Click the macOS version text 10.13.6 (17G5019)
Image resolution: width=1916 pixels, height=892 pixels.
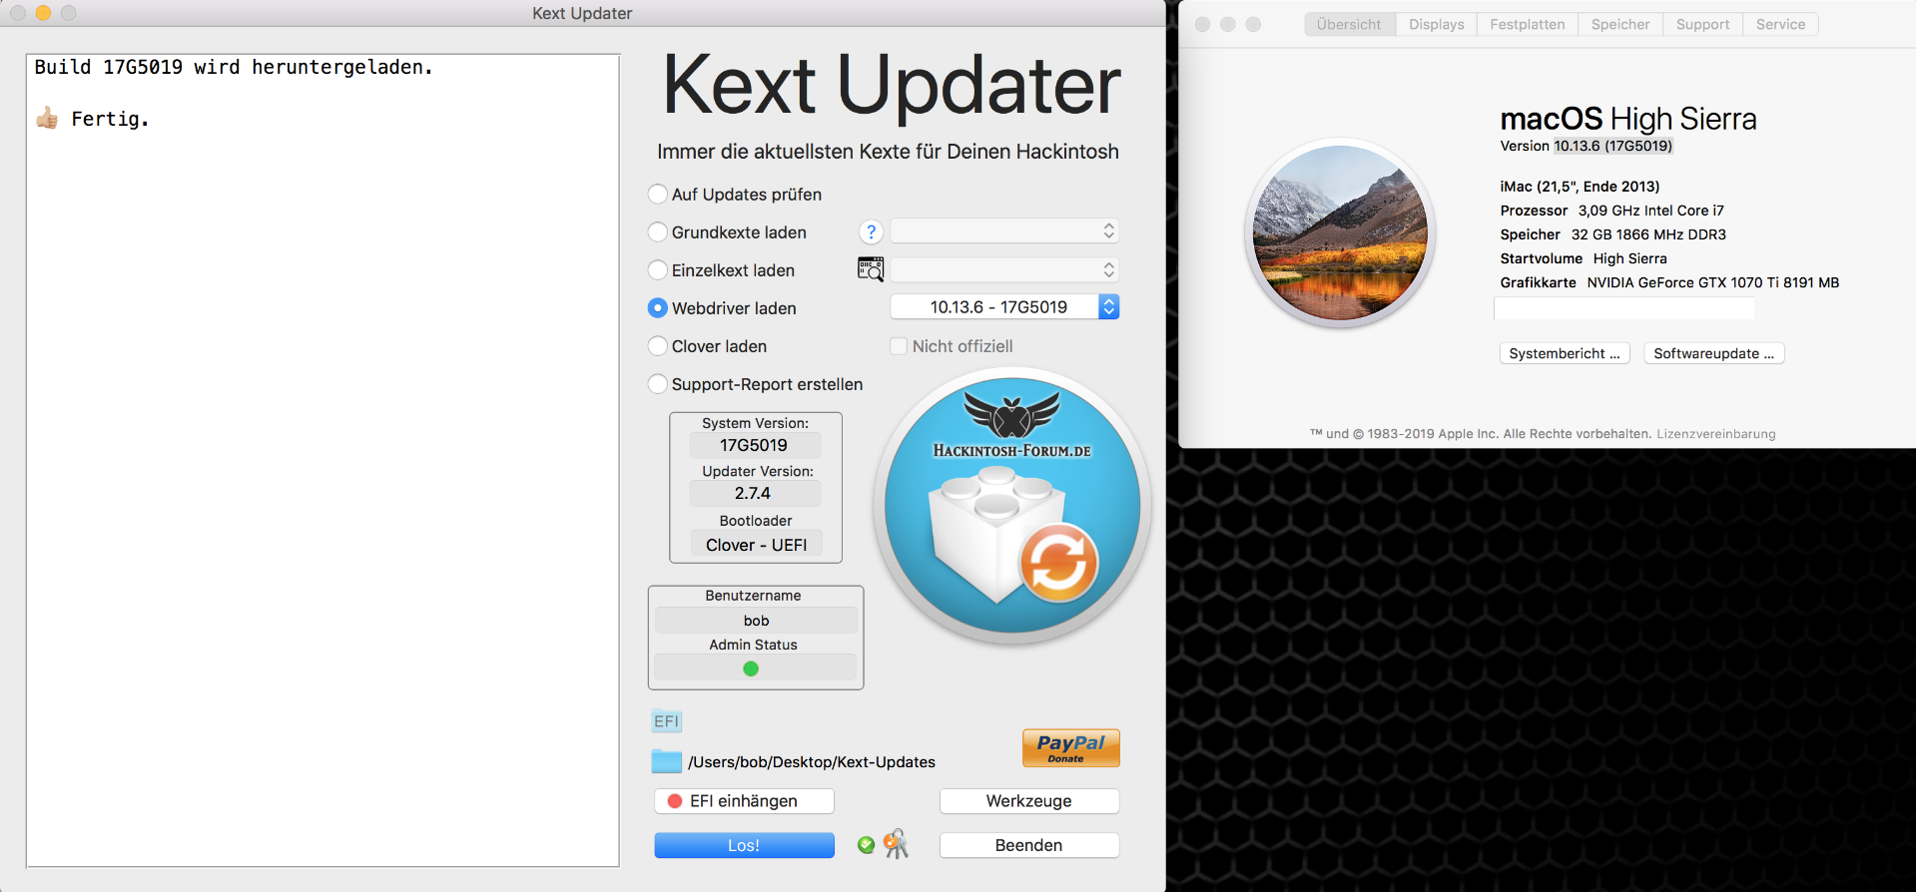tap(1612, 146)
